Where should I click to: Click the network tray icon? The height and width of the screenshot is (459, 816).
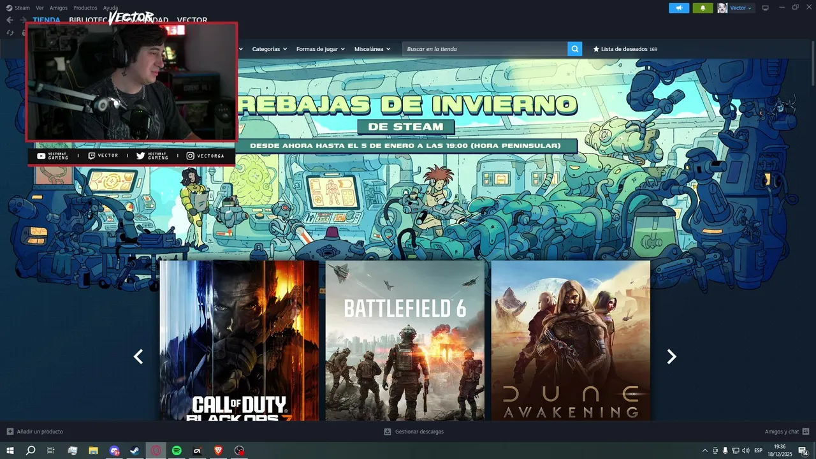(x=735, y=451)
